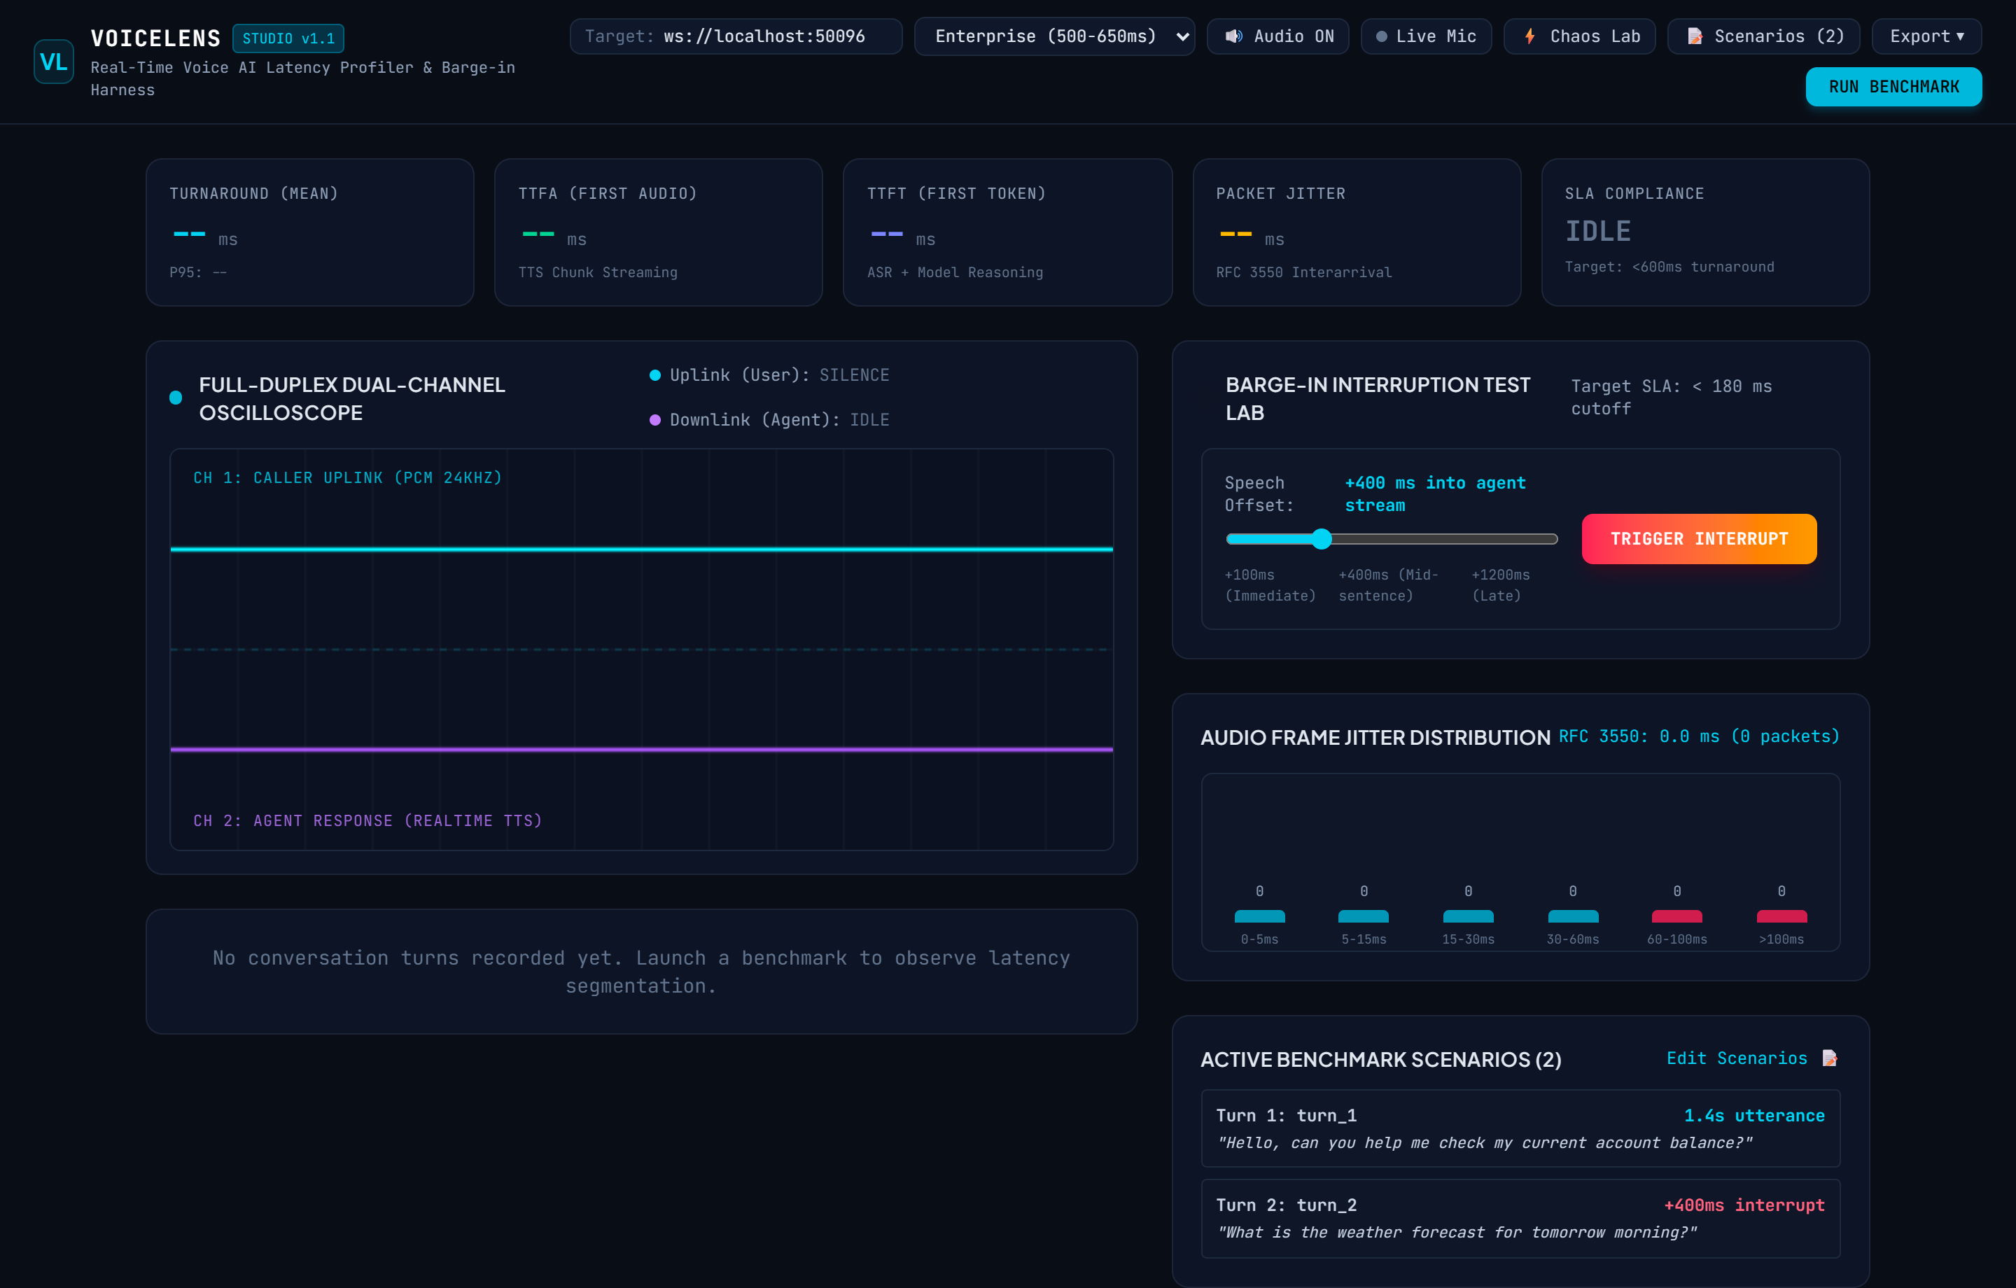Click the 0-5ms jitter histogram bar

coord(1259,916)
